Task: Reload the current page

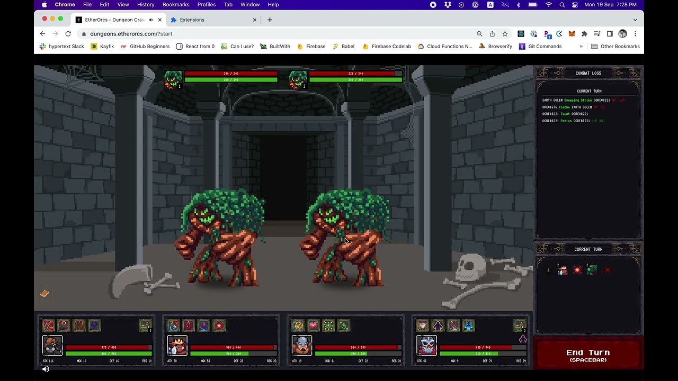Action: pos(68,34)
